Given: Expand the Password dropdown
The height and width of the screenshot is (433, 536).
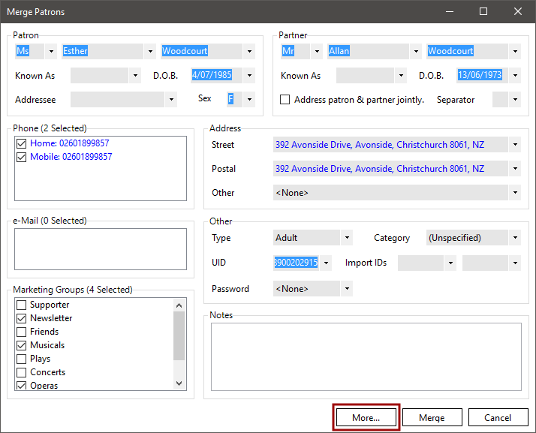Looking at the screenshot, I should coord(347,289).
